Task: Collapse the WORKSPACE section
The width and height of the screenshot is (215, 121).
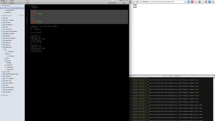Action: tap(1, 6)
